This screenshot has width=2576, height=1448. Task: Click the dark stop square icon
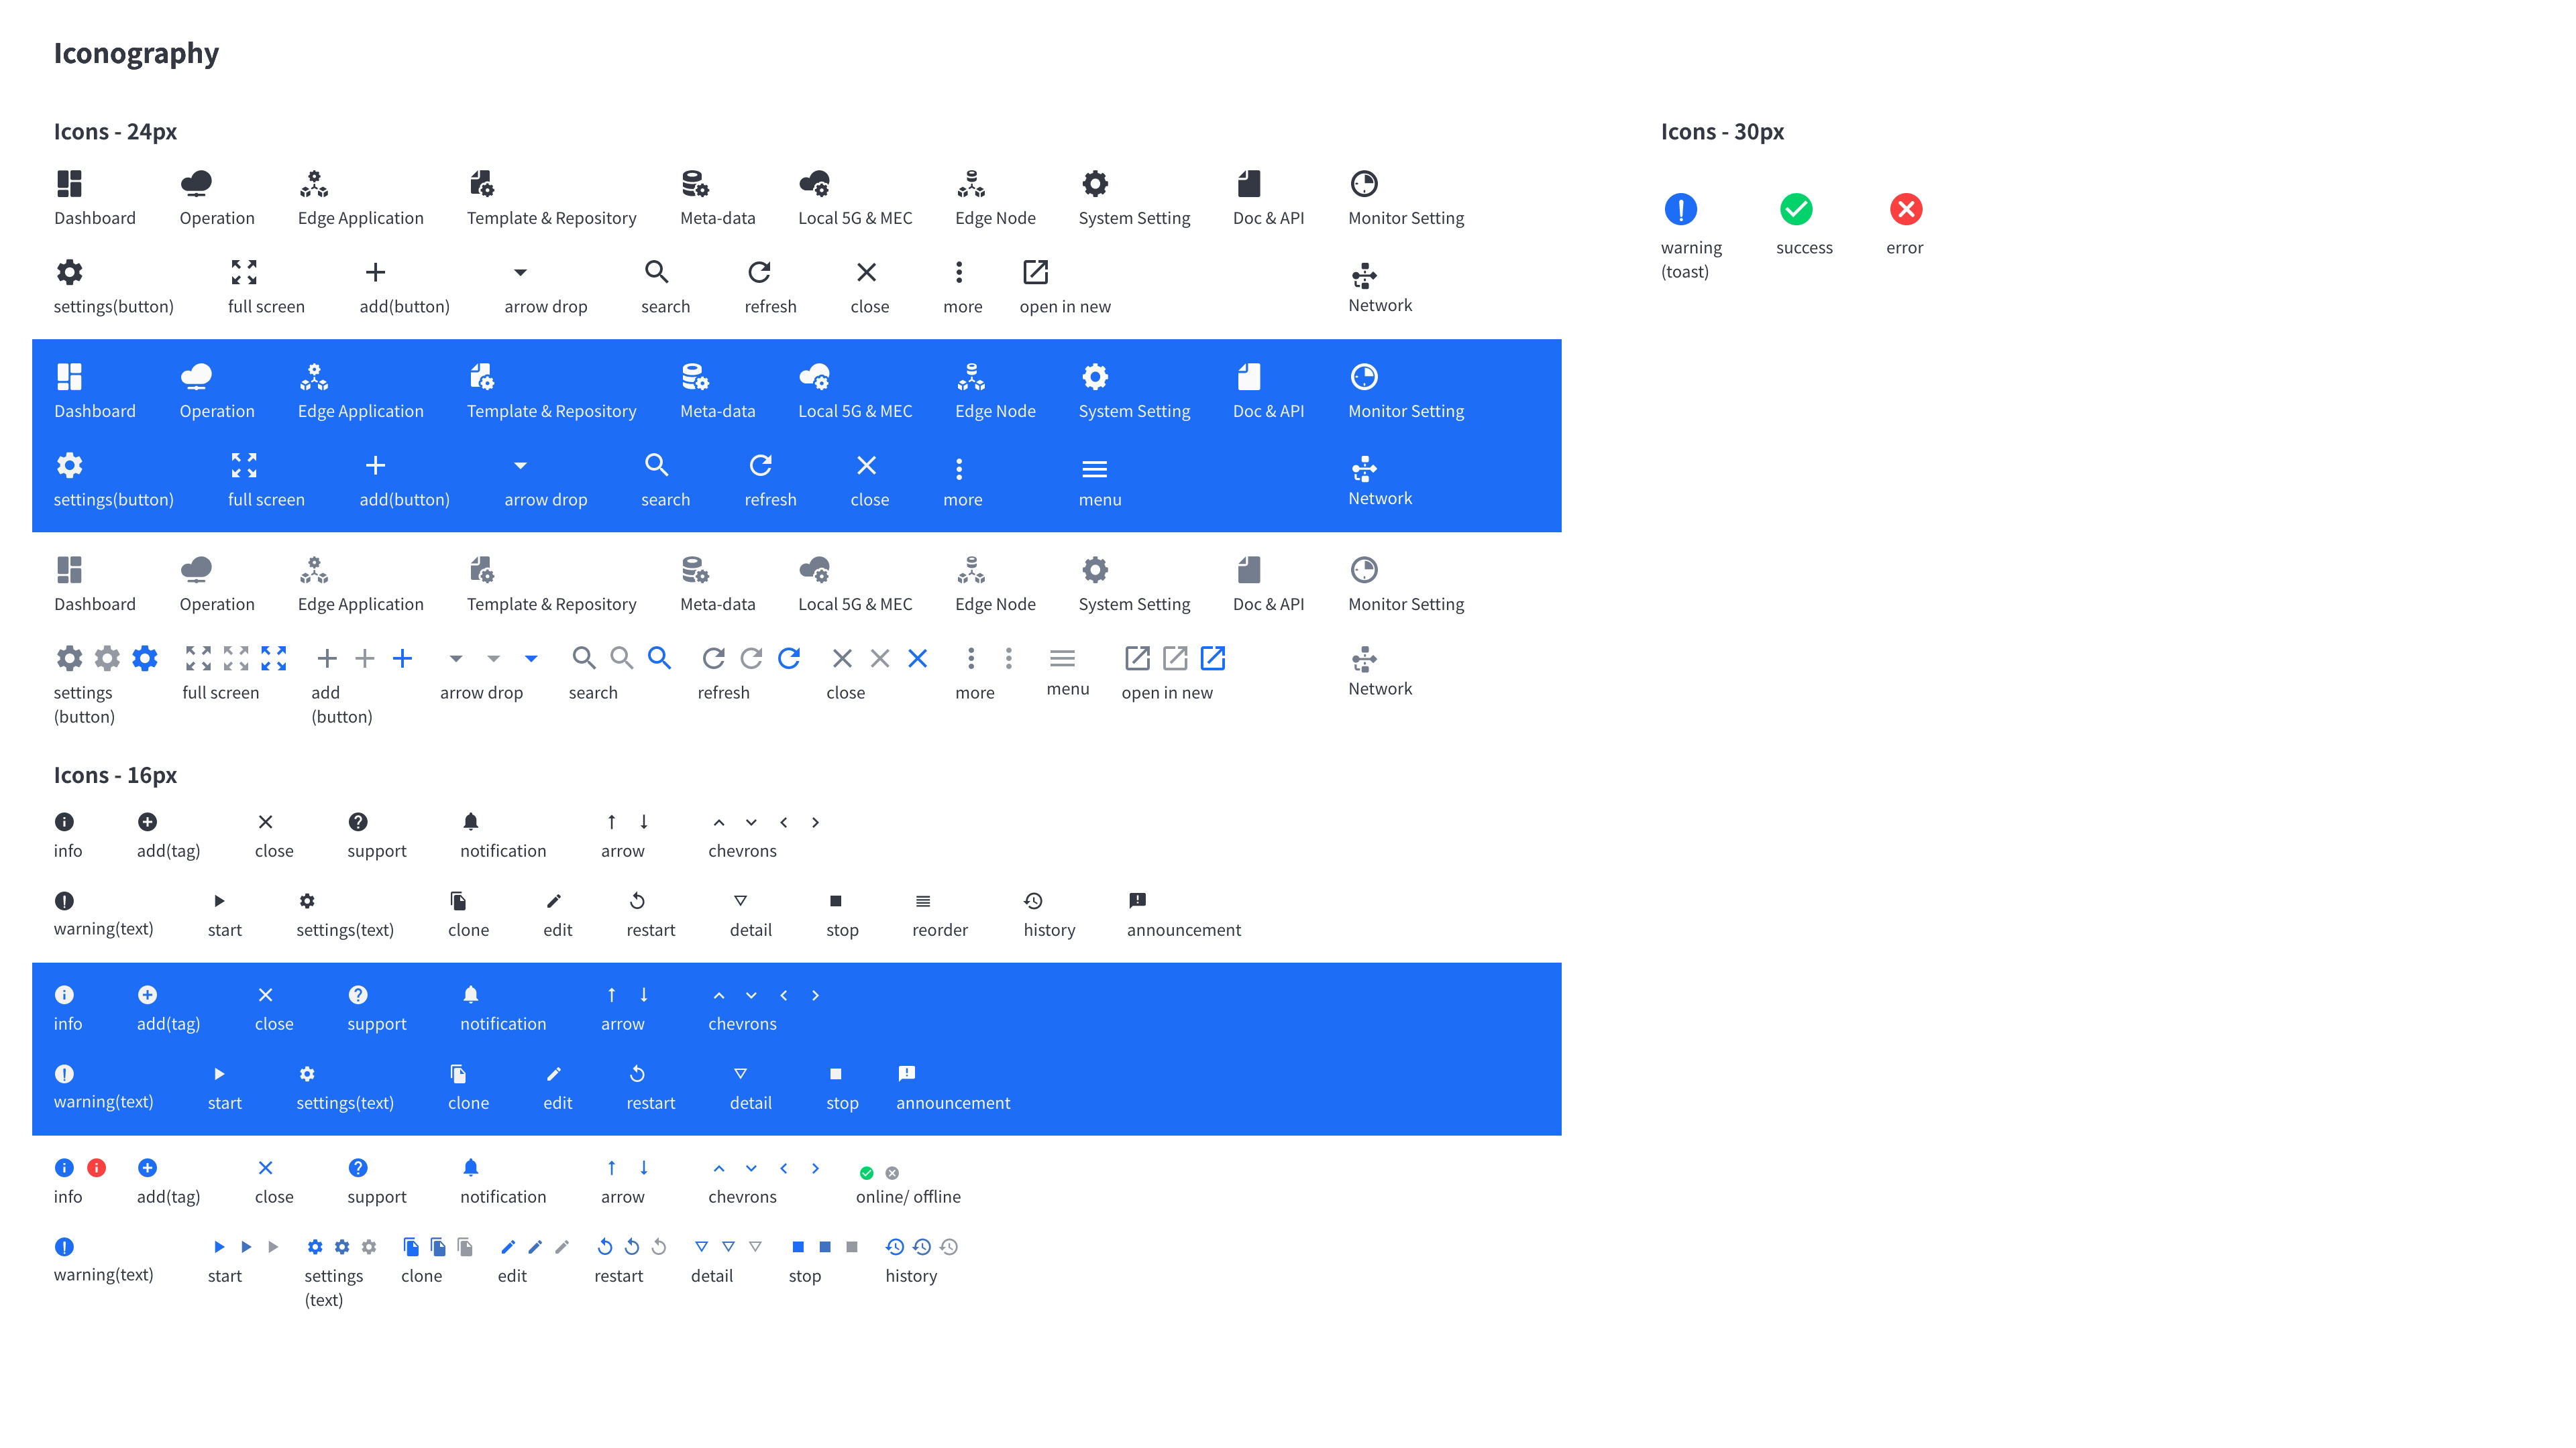836,902
